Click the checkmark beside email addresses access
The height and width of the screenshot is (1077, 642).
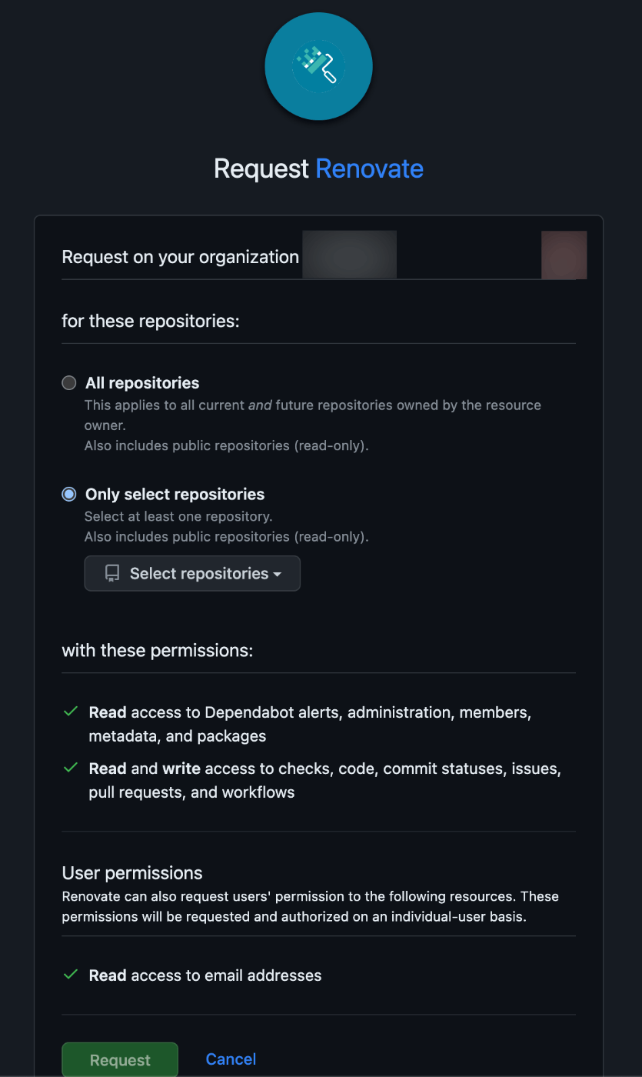pos(71,975)
